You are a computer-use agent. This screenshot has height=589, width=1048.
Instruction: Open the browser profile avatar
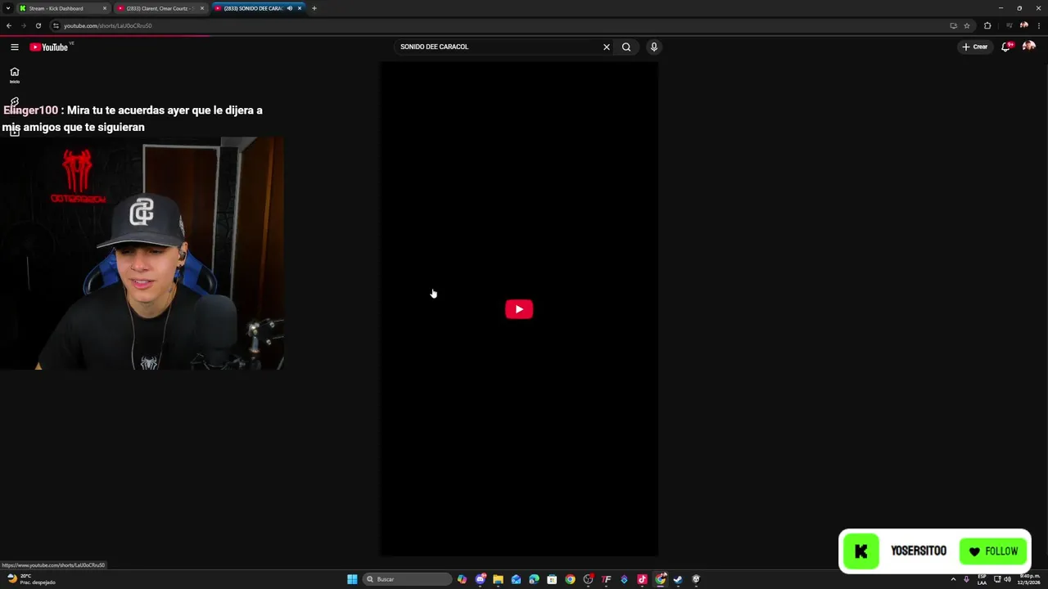pyautogui.click(x=1024, y=25)
